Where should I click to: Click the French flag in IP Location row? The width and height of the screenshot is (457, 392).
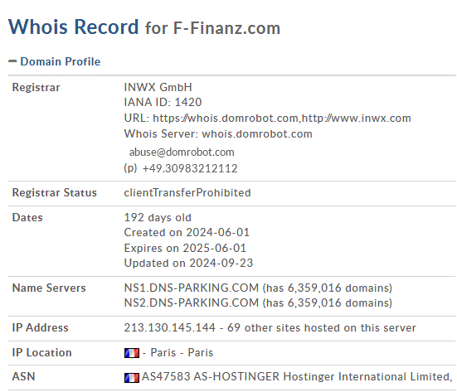(x=132, y=353)
